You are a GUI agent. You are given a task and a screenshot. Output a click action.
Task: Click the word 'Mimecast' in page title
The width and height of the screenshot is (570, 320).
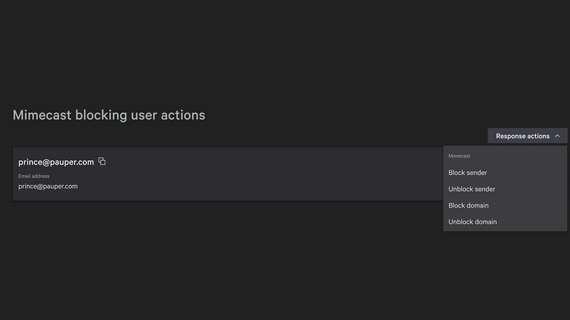pos(42,115)
